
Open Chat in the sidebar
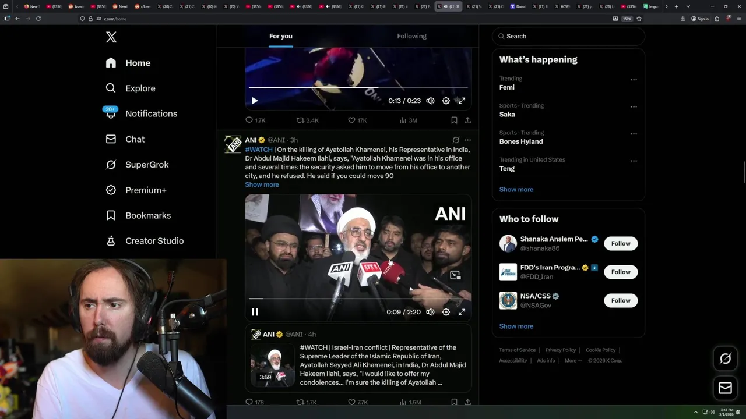125,139
